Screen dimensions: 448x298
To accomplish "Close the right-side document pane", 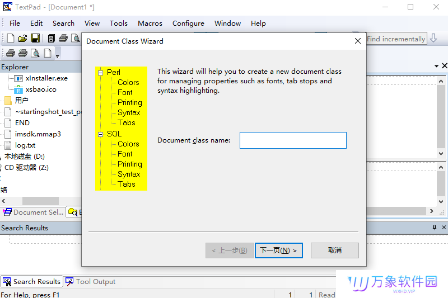I will [445, 66].
